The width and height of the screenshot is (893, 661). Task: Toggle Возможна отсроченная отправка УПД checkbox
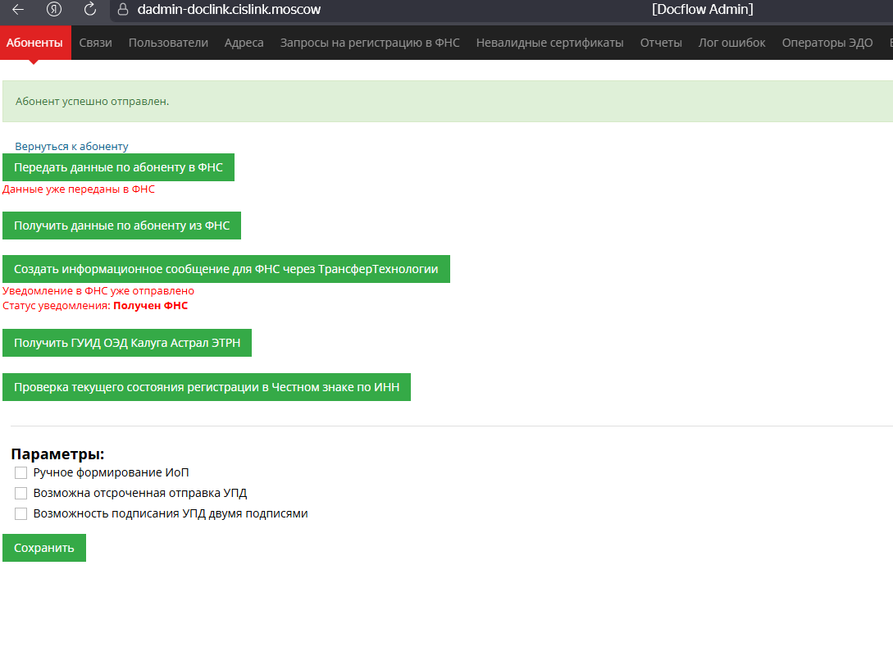click(x=21, y=493)
